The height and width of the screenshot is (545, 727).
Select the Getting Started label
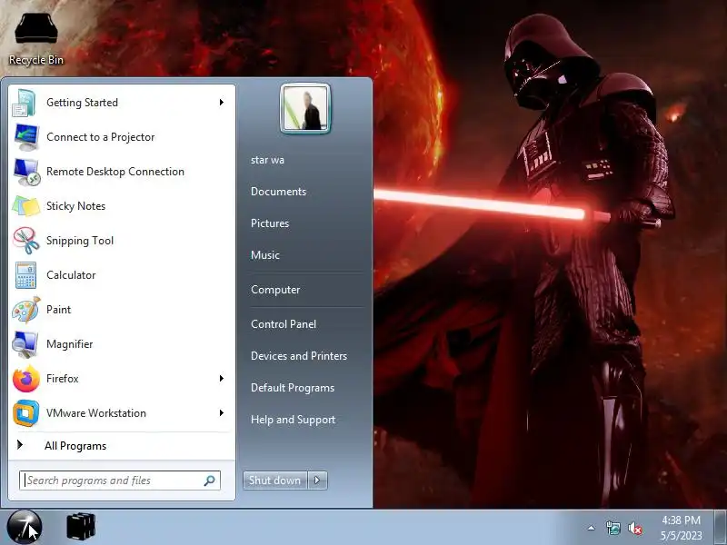pos(82,103)
